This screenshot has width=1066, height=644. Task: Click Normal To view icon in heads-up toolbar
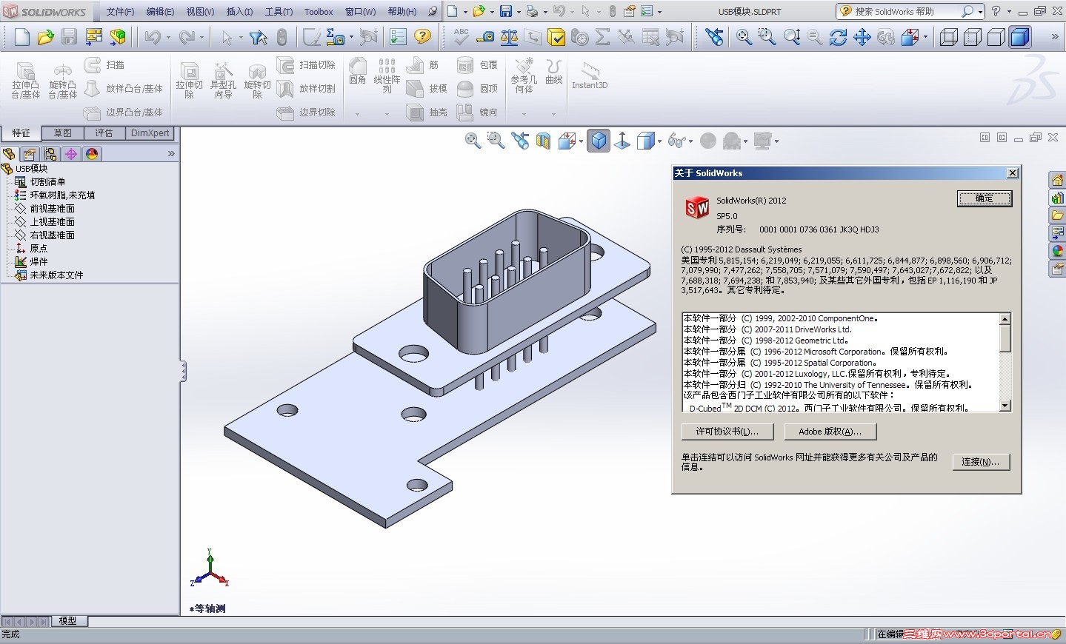pos(622,141)
